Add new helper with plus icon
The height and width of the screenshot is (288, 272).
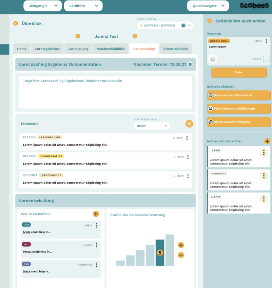click(96, 214)
